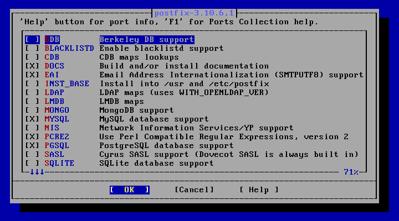Select the EAI option name
The height and width of the screenshot is (221, 399).
click(52, 75)
